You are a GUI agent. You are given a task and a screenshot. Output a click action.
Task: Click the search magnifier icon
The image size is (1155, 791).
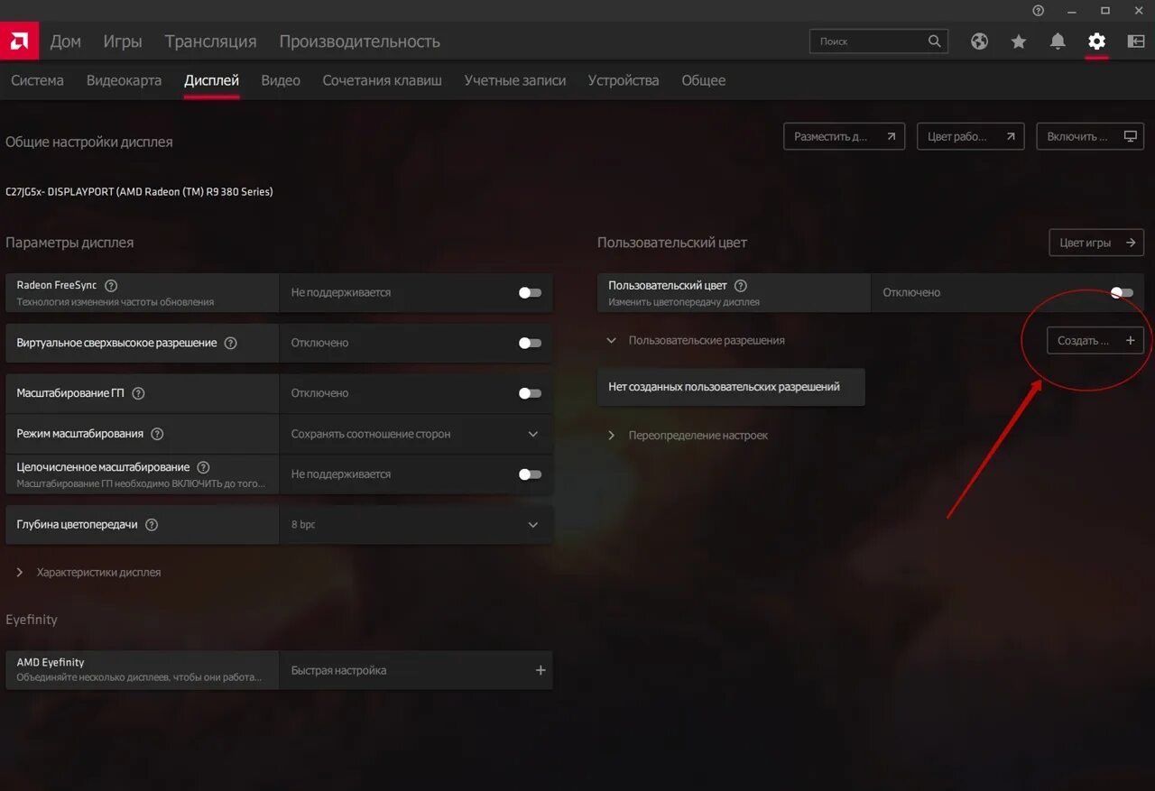(935, 41)
